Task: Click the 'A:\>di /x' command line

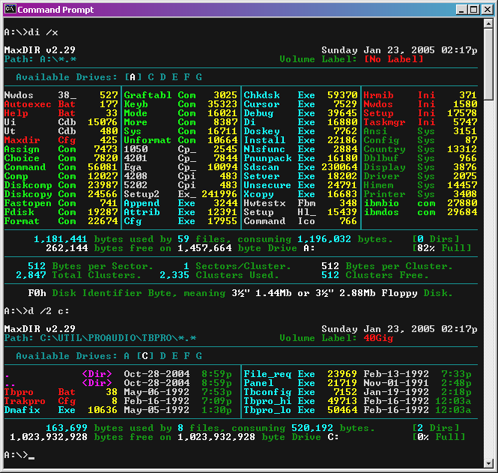Action: point(31,32)
